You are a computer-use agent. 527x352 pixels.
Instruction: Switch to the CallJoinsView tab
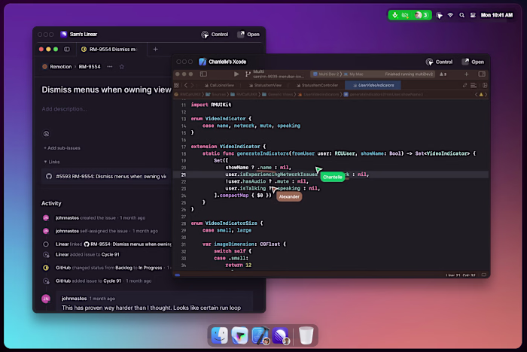219,85
